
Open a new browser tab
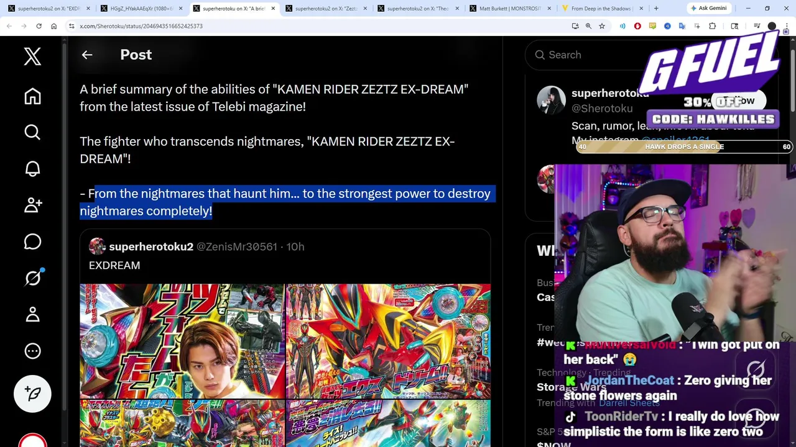[656, 8]
